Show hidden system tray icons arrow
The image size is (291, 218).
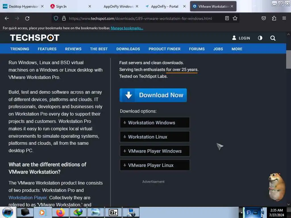pyautogui.click(x=242, y=213)
